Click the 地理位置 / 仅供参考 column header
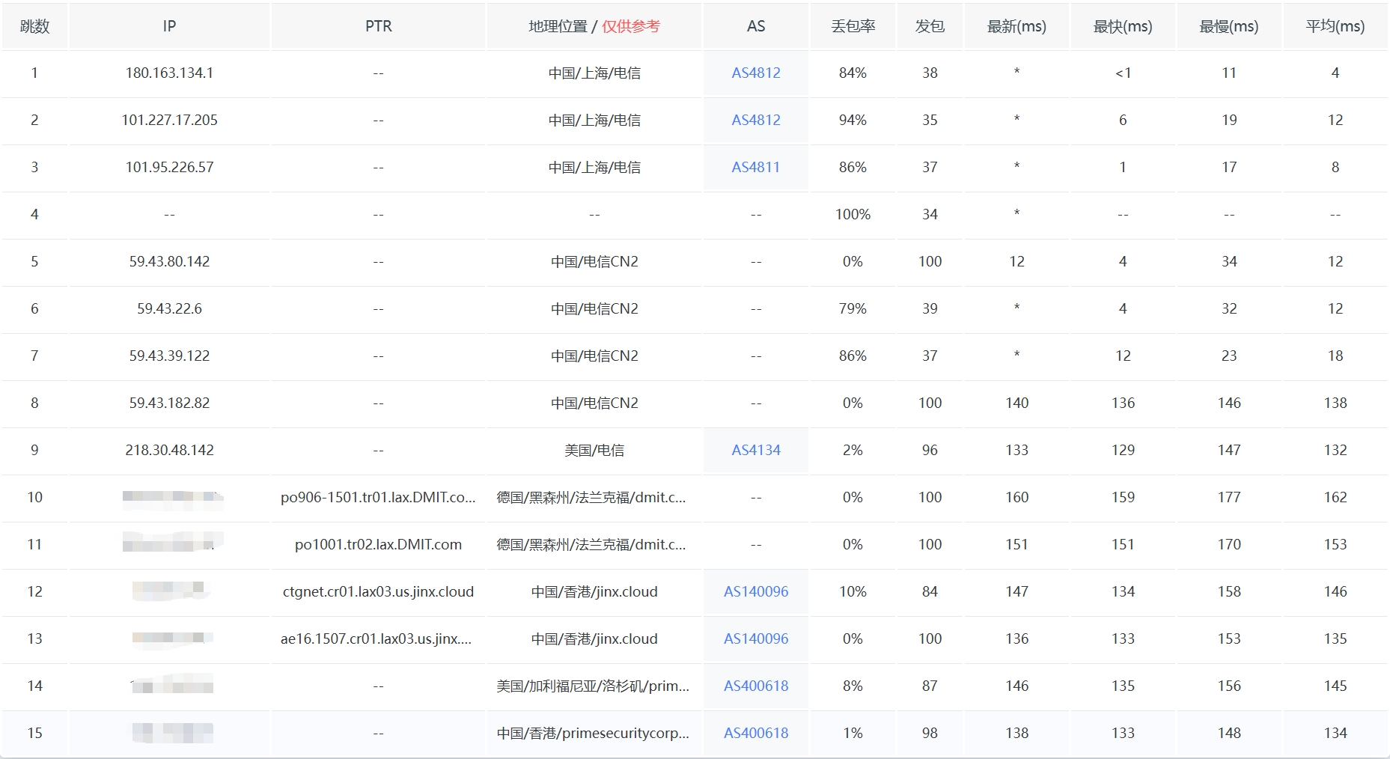The width and height of the screenshot is (1390, 759). pos(594,26)
